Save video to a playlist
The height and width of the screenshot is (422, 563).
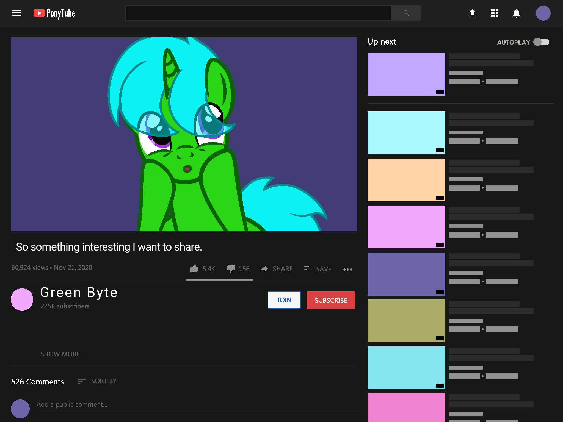pyautogui.click(x=318, y=269)
